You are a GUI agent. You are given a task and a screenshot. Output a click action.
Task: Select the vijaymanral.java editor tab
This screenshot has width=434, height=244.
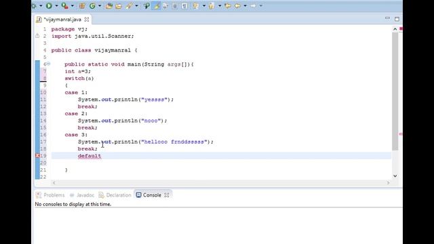tap(62, 20)
